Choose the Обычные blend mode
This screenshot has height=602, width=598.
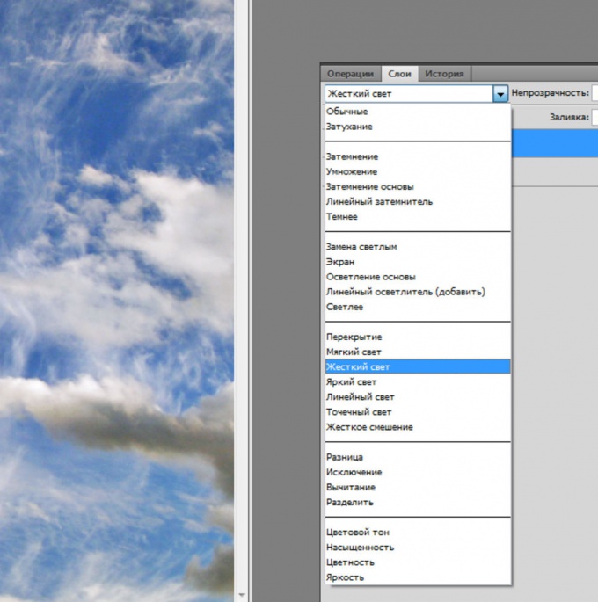pyautogui.click(x=418, y=112)
